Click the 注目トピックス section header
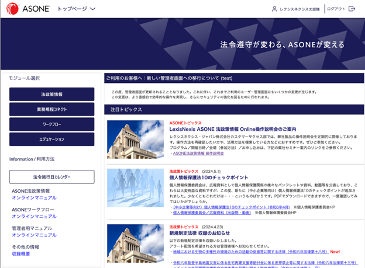365x268 pixels. point(234,110)
